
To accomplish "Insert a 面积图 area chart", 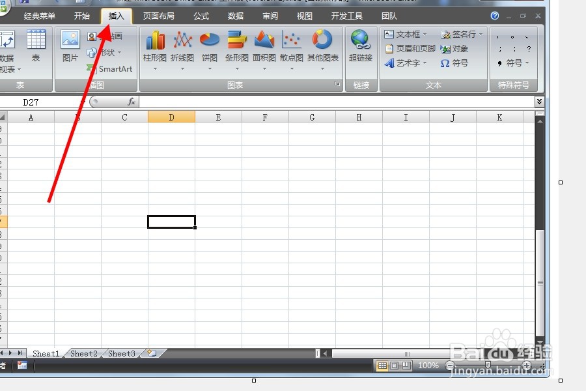I will coord(264,50).
